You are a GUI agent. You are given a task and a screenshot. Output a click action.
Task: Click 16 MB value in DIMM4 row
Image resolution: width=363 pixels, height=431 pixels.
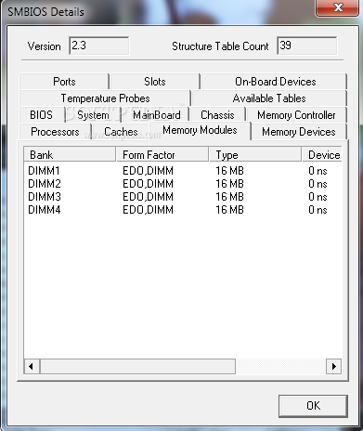[229, 210]
